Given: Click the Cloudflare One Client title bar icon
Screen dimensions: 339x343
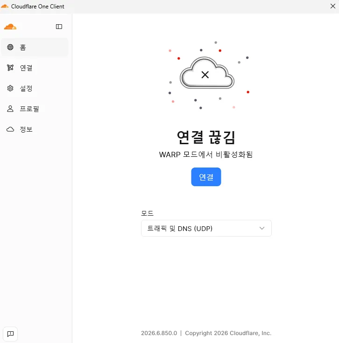Looking at the screenshot, I should [x=5, y=7].
